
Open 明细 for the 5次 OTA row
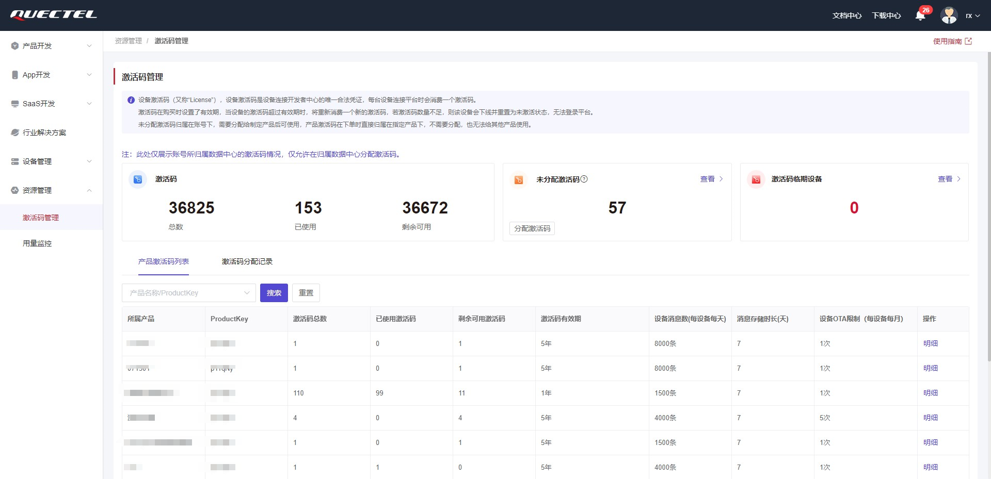coord(931,418)
